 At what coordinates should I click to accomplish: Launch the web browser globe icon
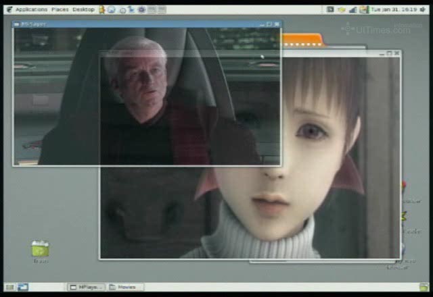(111, 10)
